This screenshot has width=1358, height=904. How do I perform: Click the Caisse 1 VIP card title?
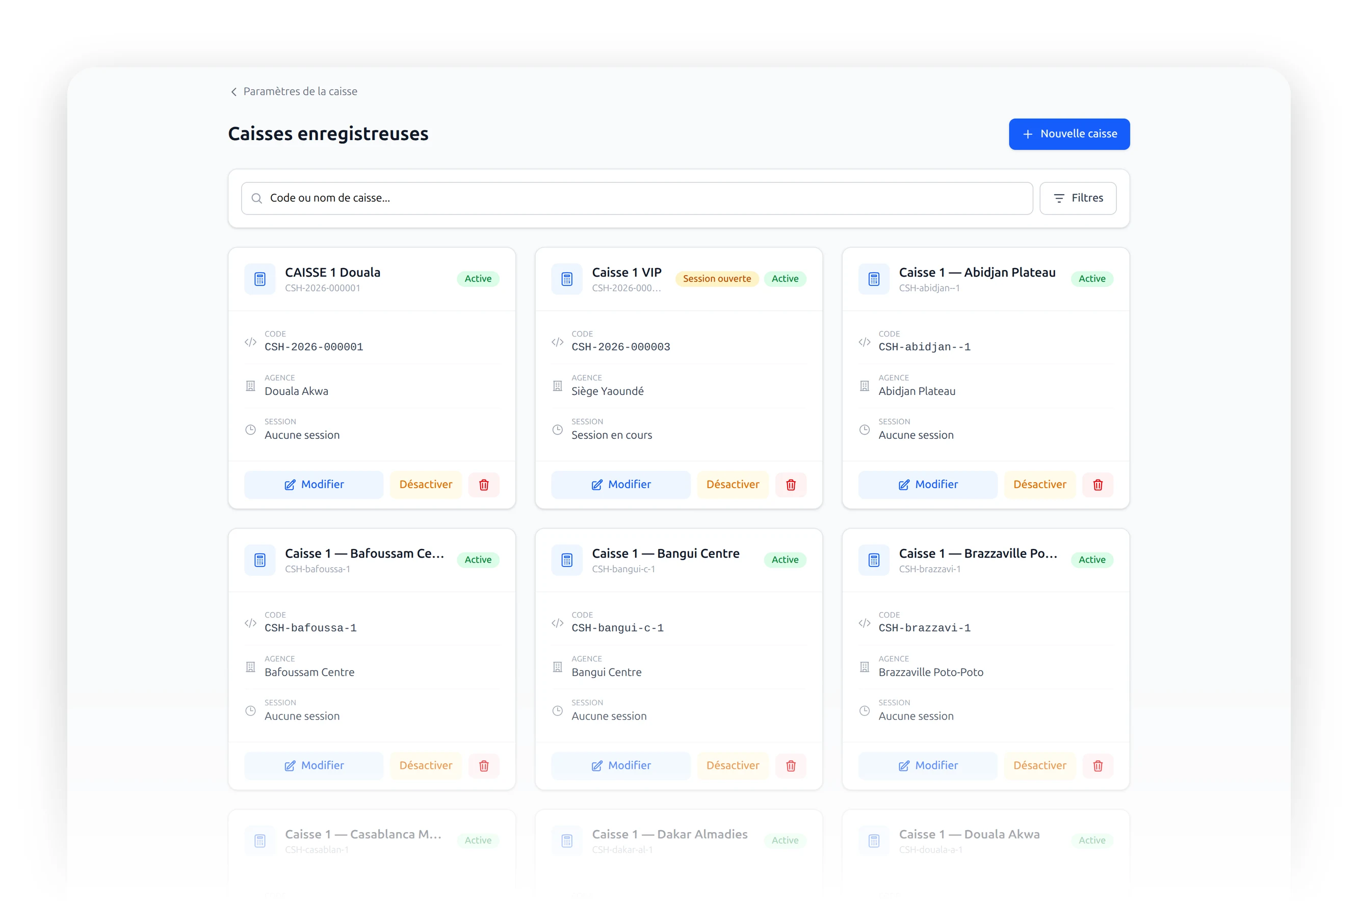626,272
